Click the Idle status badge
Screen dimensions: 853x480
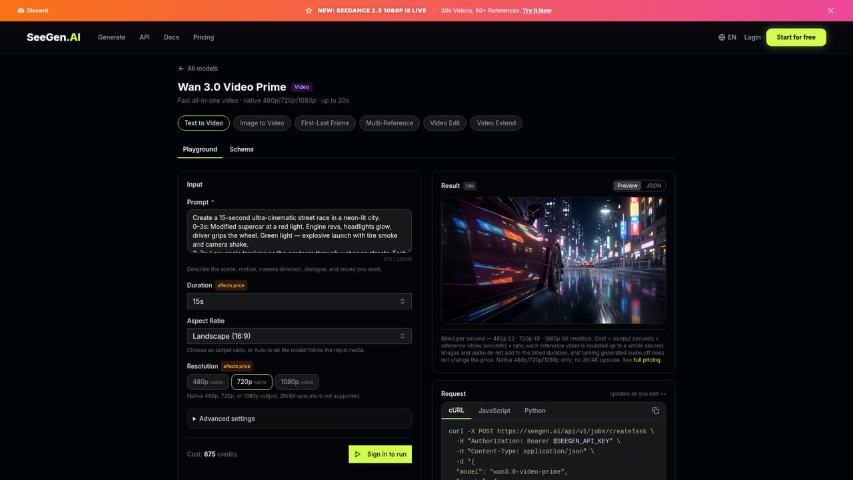point(470,186)
